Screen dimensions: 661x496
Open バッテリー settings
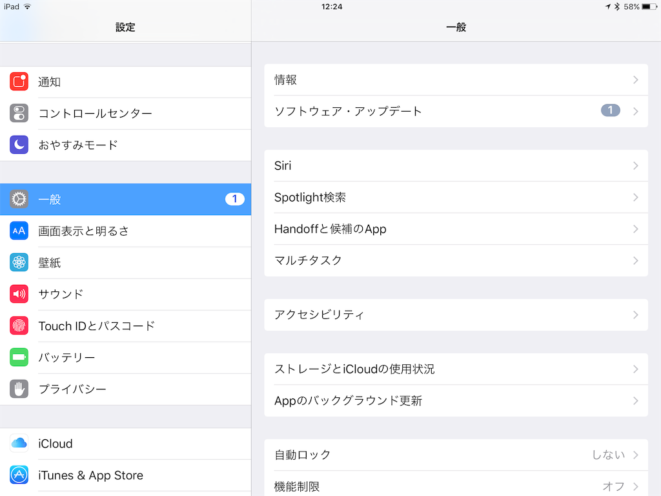[x=126, y=358]
